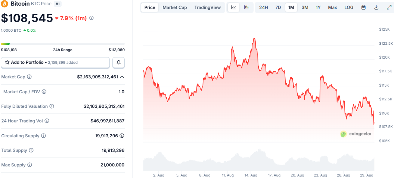
Task: Click the download chart data icon
Action: point(376,7)
